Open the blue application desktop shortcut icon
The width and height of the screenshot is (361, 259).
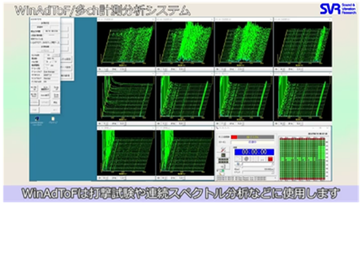tap(37, 119)
